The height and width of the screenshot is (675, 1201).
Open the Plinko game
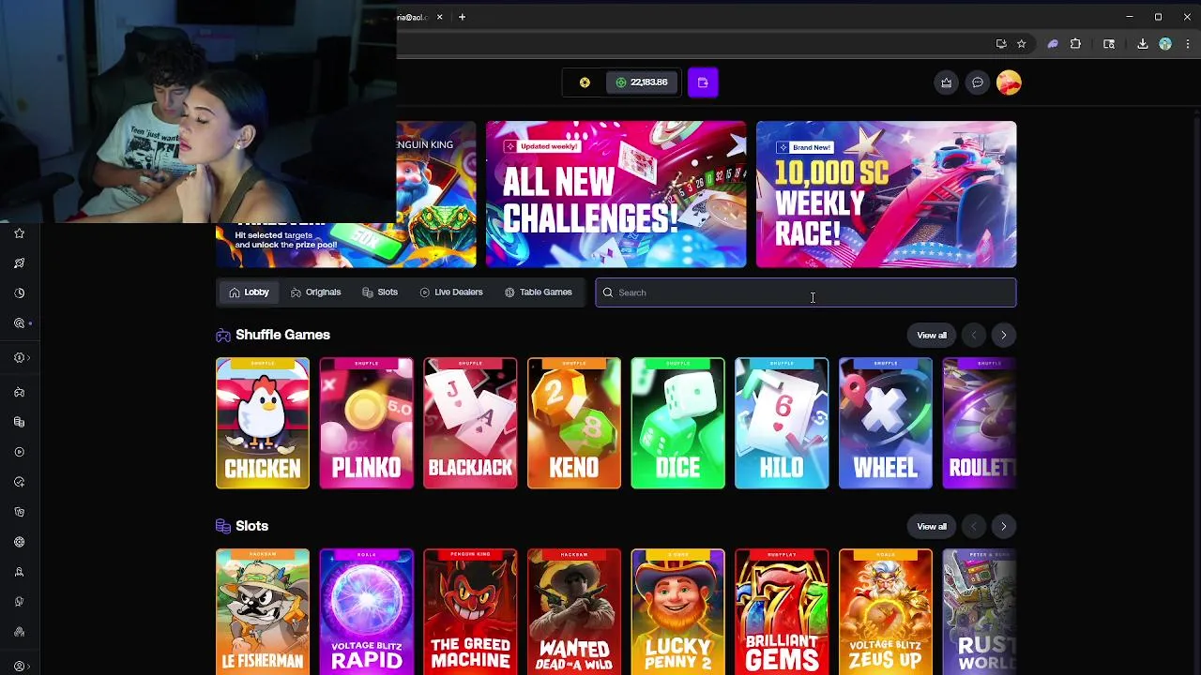[366, 424]
